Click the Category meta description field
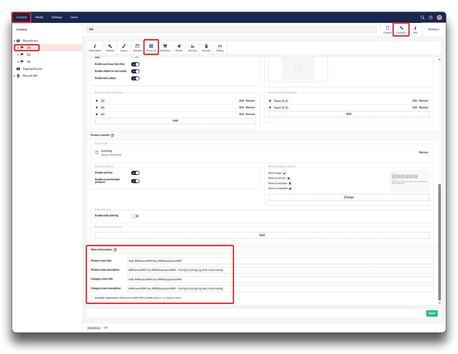Viewport: 458px width, 354px height. [280, 289]
